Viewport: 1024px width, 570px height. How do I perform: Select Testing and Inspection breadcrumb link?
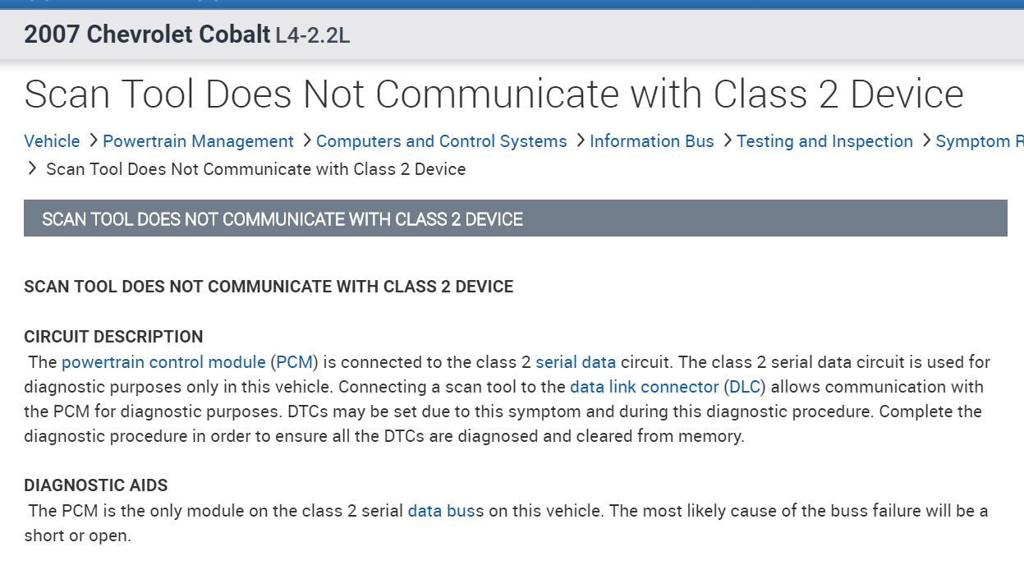pos(824,141)
